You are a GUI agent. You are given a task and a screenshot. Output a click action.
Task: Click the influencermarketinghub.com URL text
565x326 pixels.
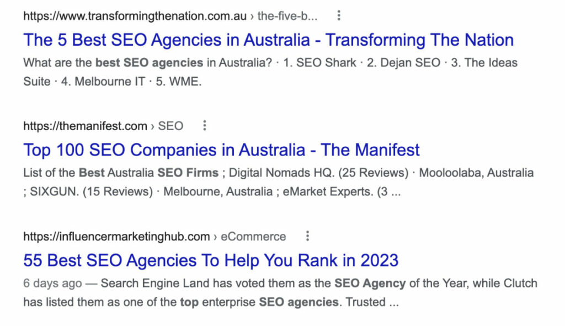click(x=116, y=237)
